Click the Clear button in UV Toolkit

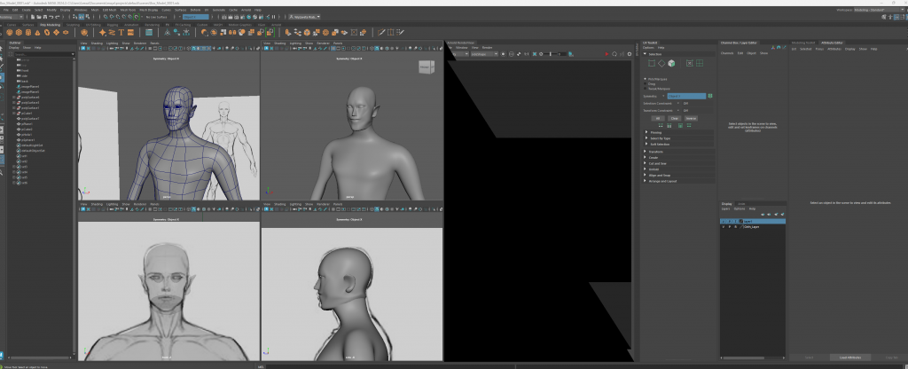pyautogui.click(x=674, y=117)
